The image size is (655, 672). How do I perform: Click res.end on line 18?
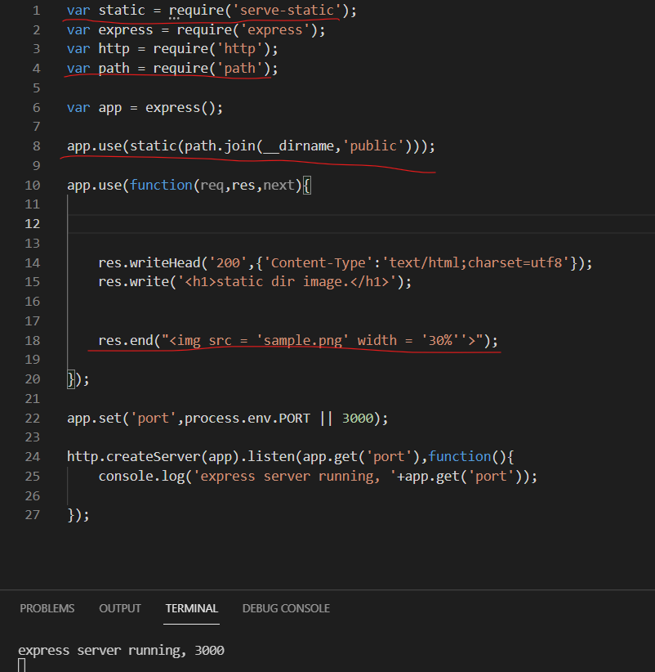126,340
